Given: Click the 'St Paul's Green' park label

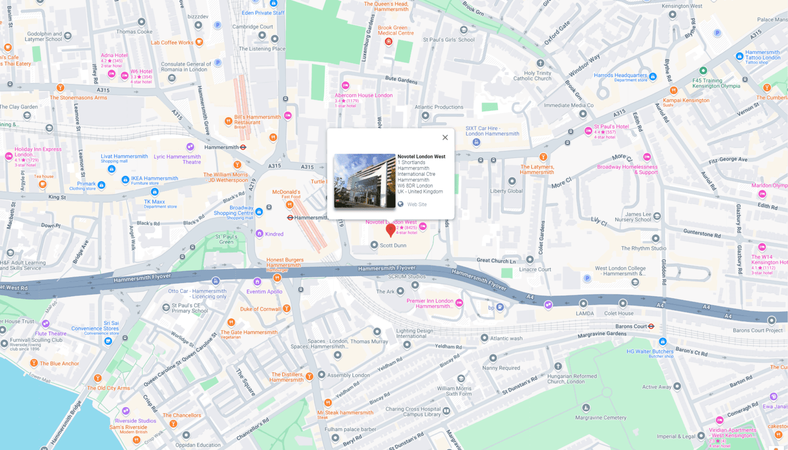Looking at the screenshot, I should tap(226, 239).
